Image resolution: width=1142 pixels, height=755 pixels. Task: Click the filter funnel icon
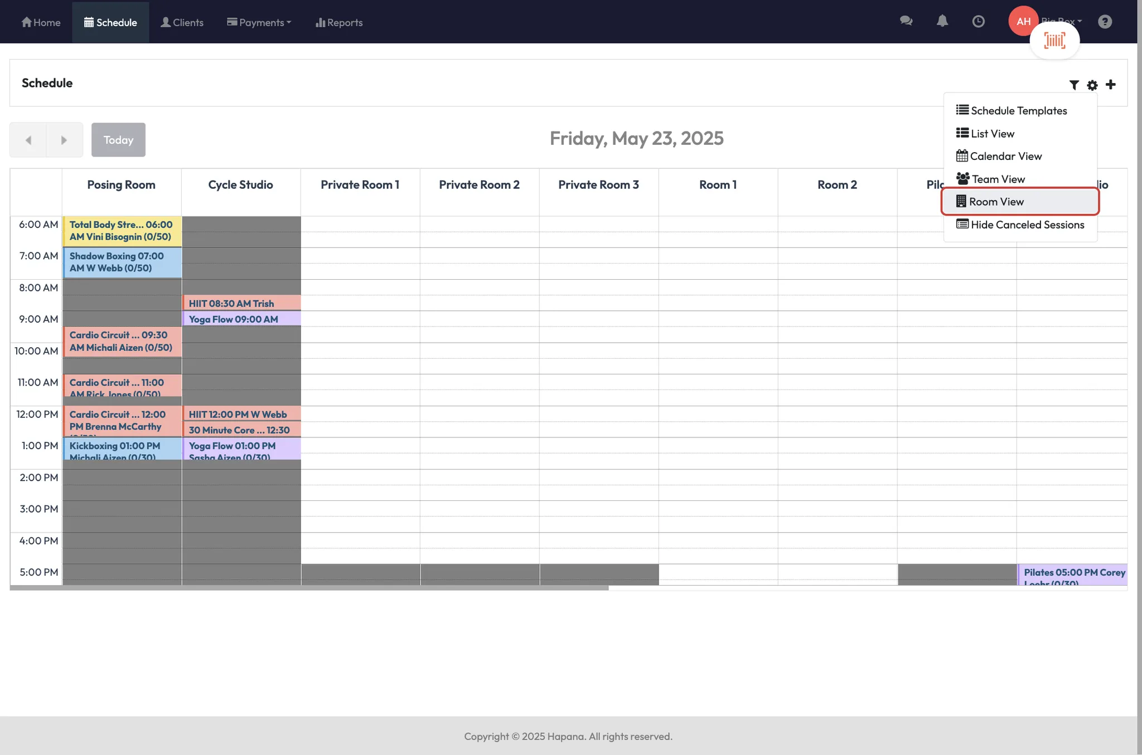click(1073, 85)
